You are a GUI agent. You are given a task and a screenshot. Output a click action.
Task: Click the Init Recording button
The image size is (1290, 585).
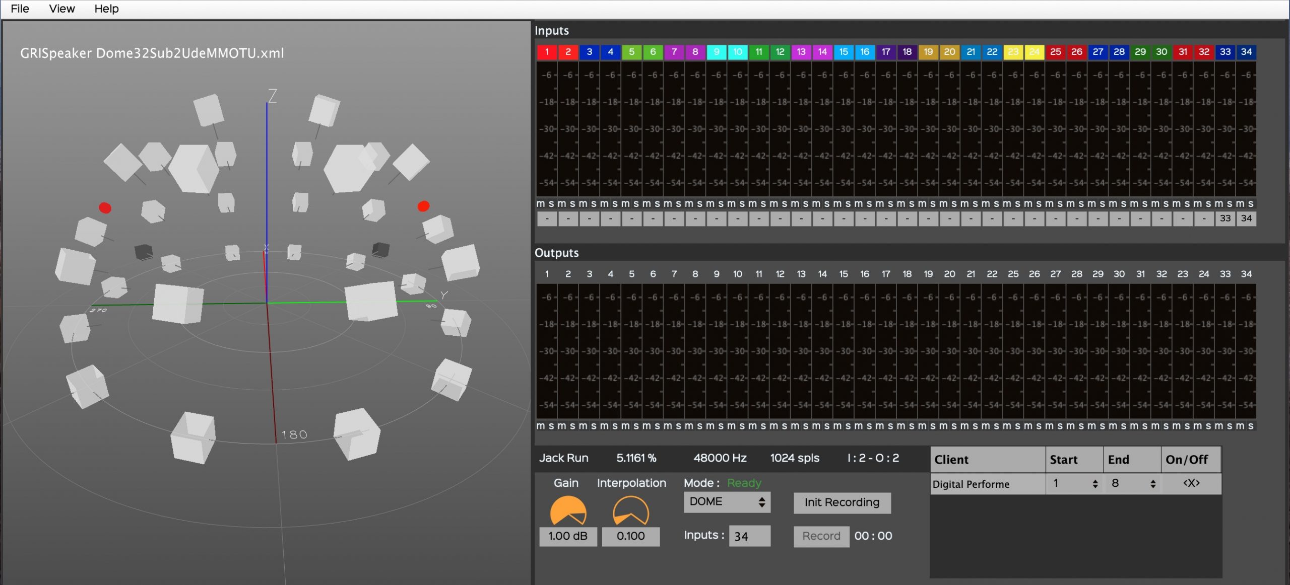coord(840,502)
